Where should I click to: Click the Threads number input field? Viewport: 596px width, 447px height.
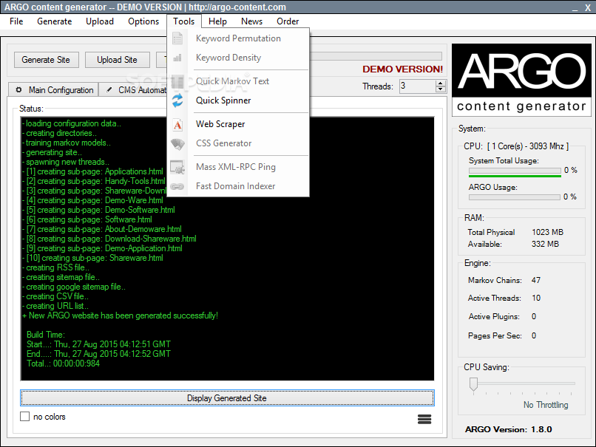point(417,86)
